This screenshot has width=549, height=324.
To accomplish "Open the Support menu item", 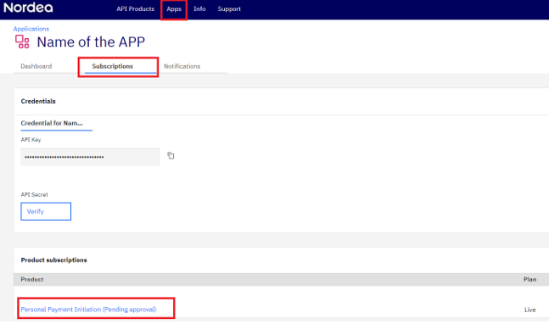I will coord(229,8).
